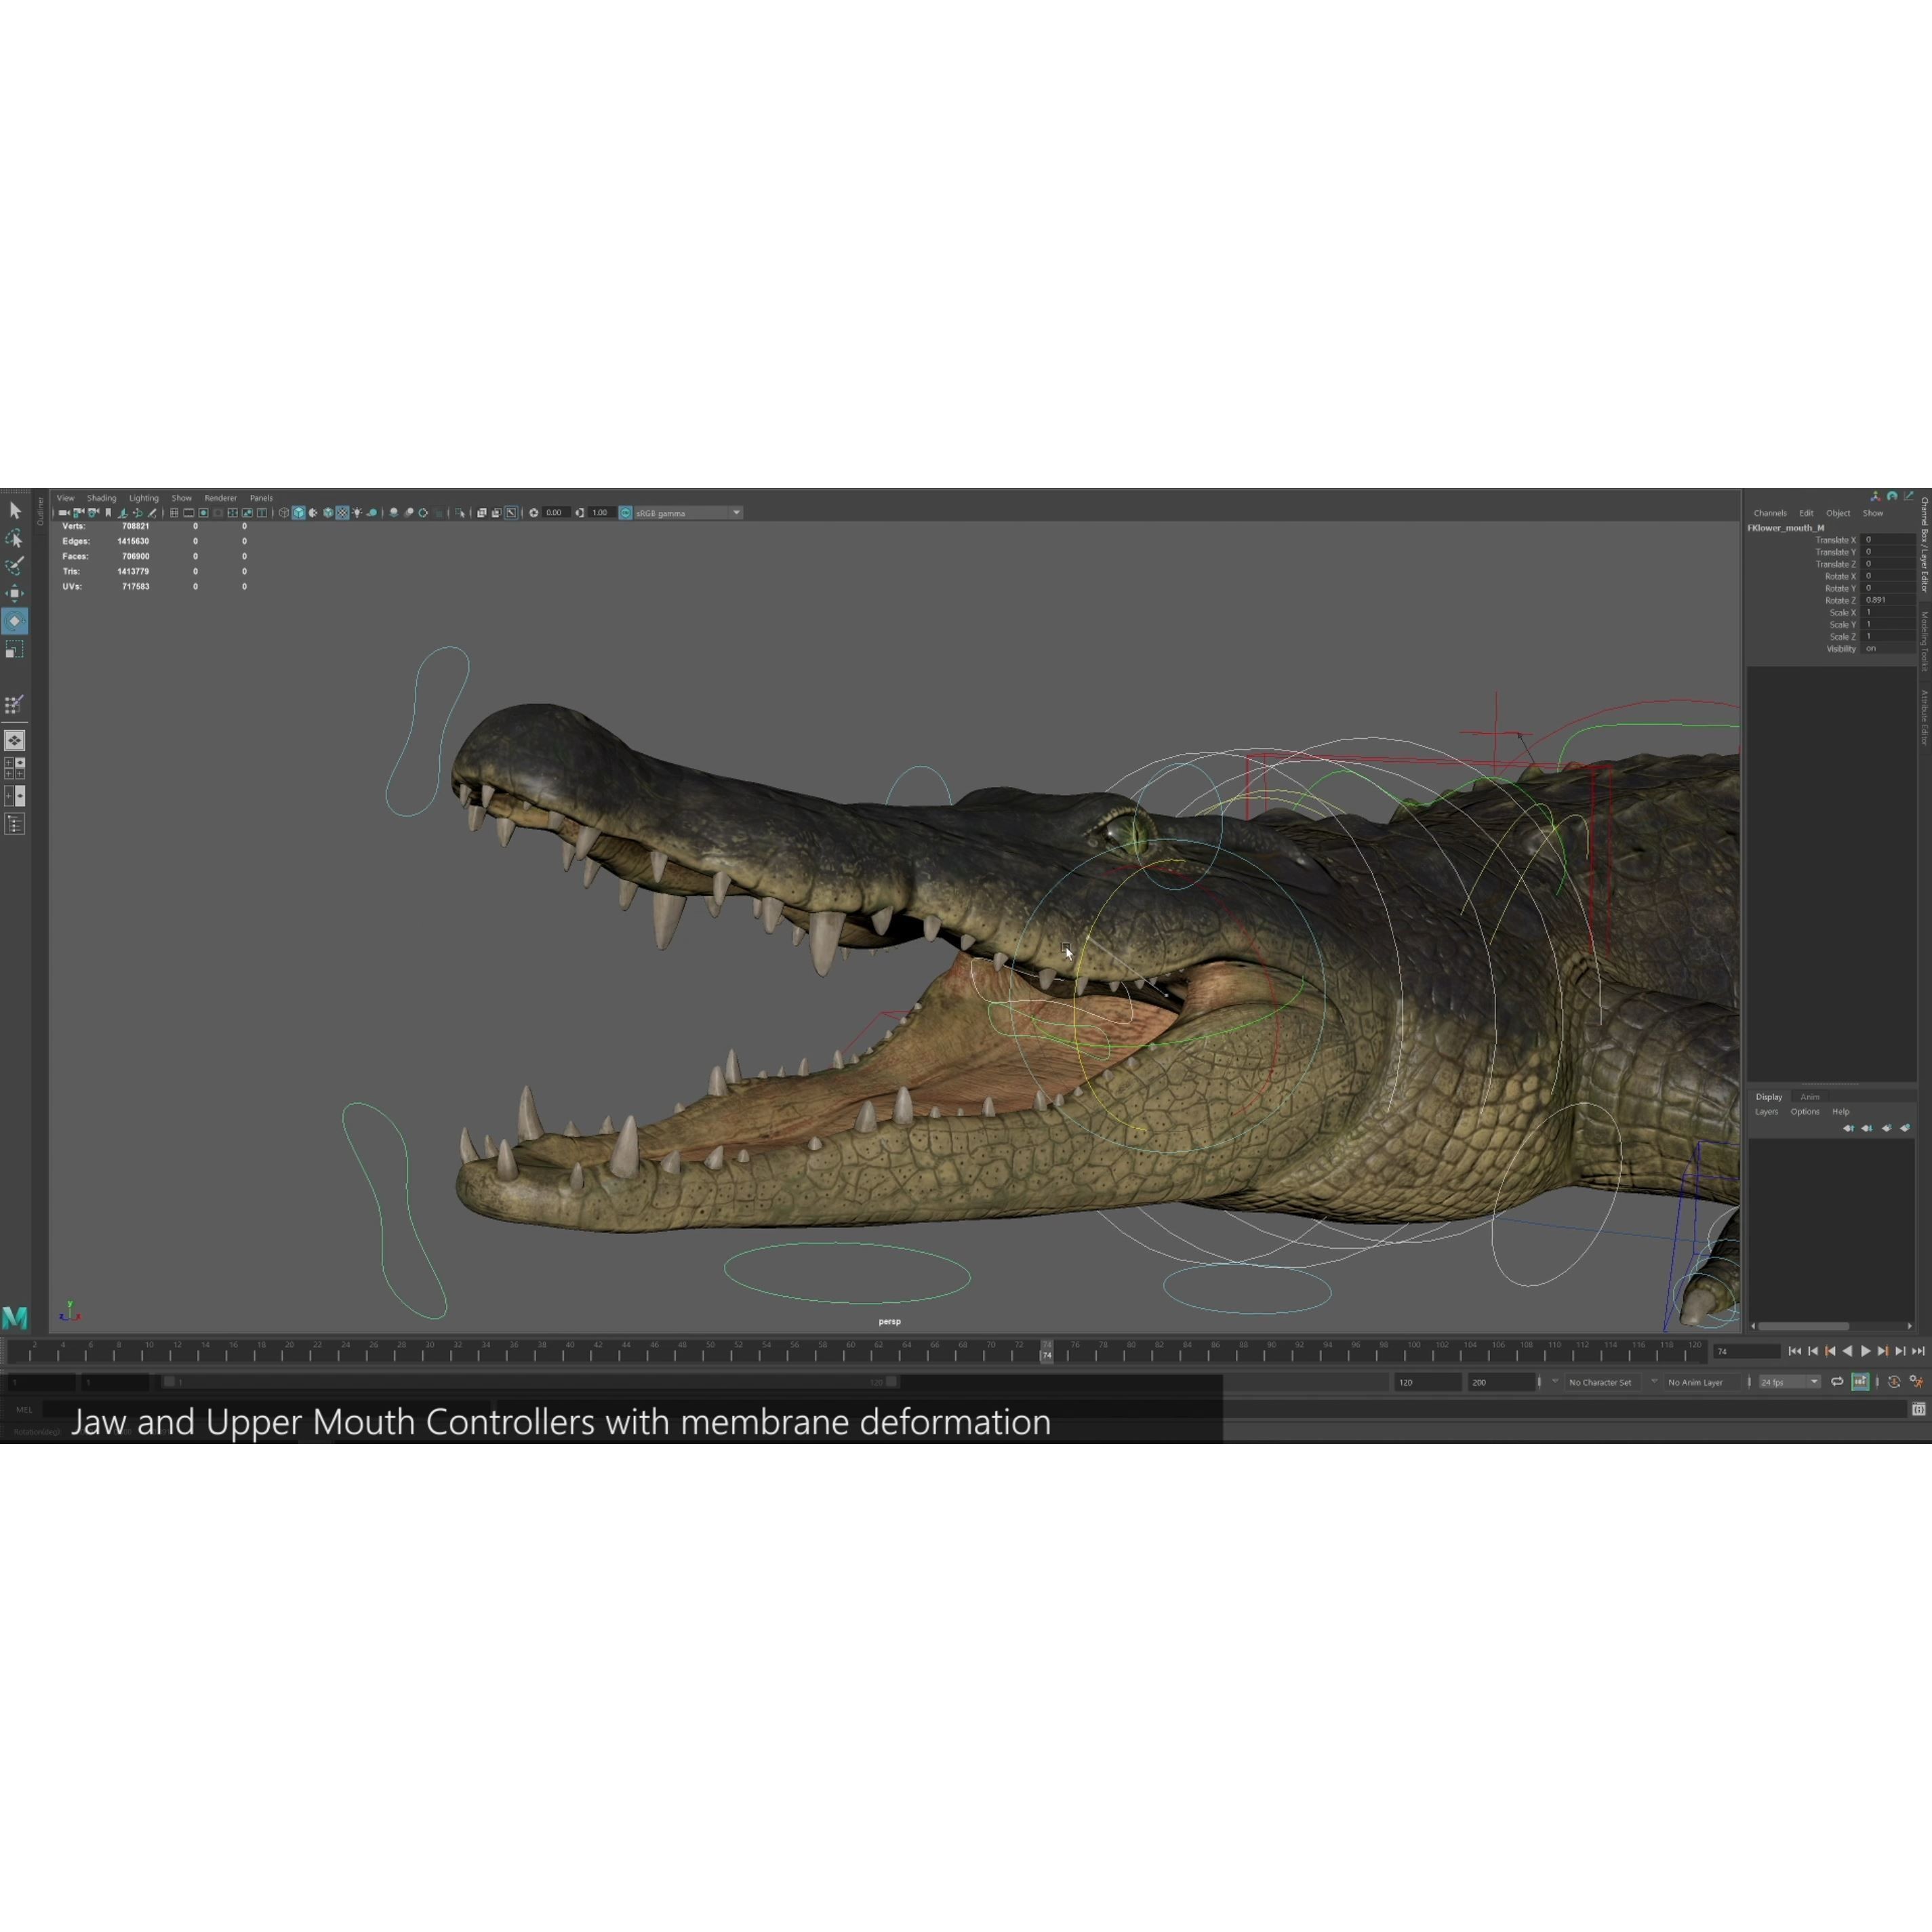
Task: Click the Visibility 'on' value
Action: pyautogui.click(x=1889, y=649)
